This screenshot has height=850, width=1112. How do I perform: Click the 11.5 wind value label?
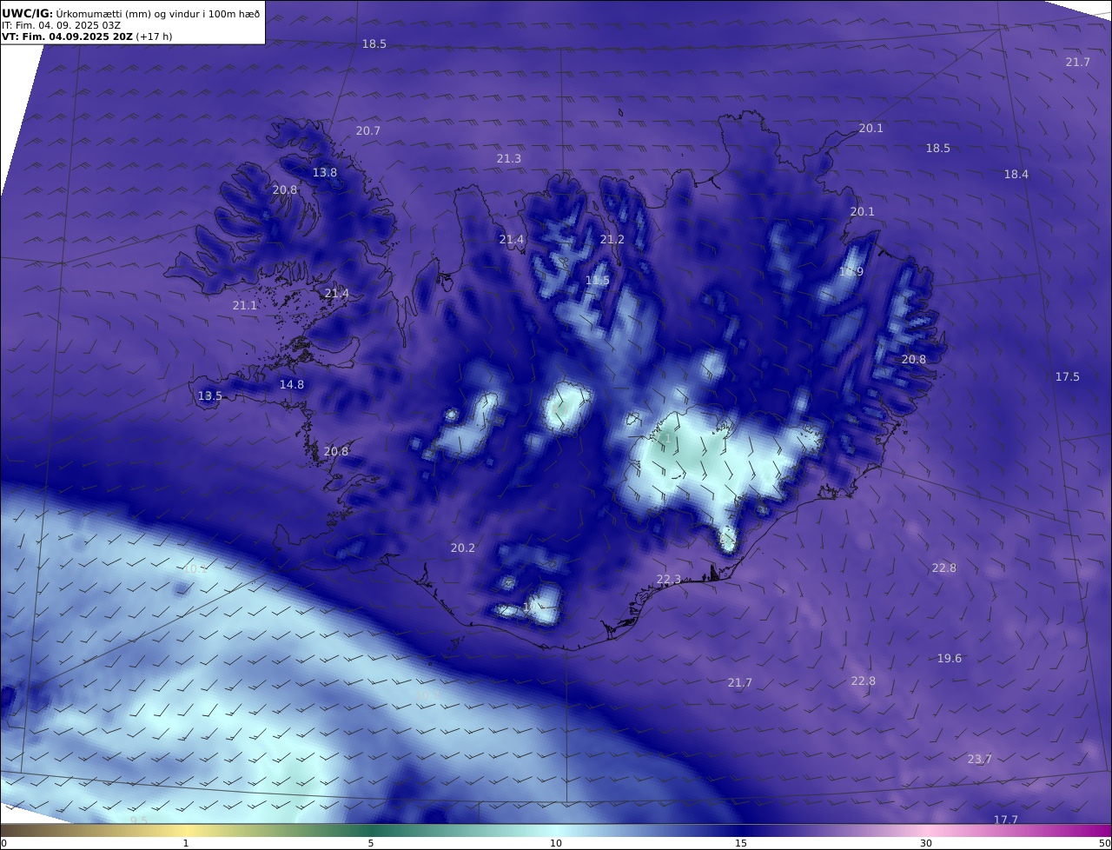[x=598, y=280]
